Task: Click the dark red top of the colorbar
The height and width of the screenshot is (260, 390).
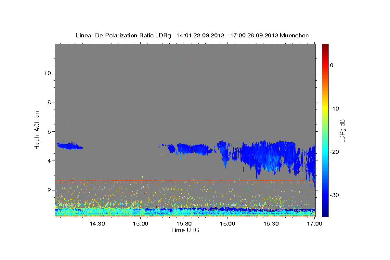Action: tap(325, 46)
